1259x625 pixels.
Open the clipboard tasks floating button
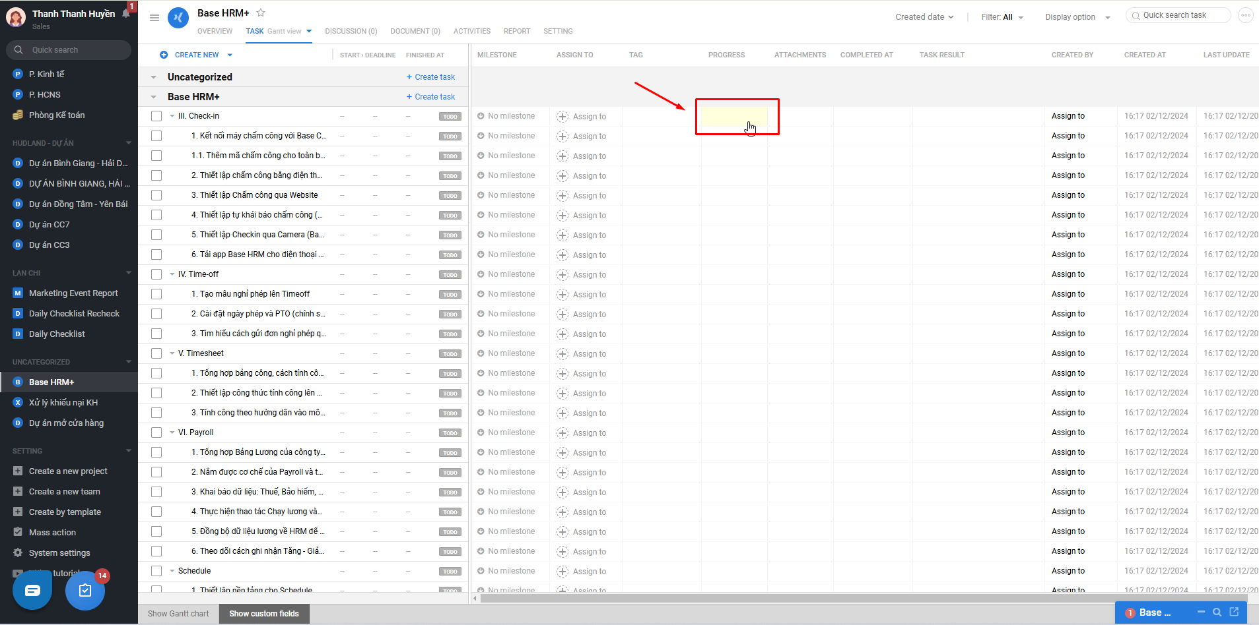[85, 590]
